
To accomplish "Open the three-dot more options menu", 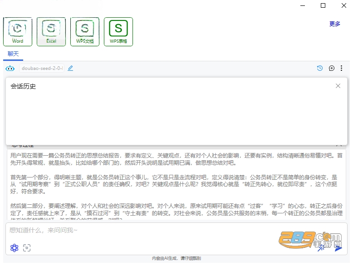I will tap(341, 68).
